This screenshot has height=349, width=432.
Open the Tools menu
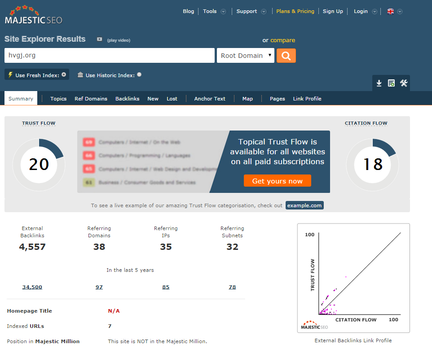(210, 11)
